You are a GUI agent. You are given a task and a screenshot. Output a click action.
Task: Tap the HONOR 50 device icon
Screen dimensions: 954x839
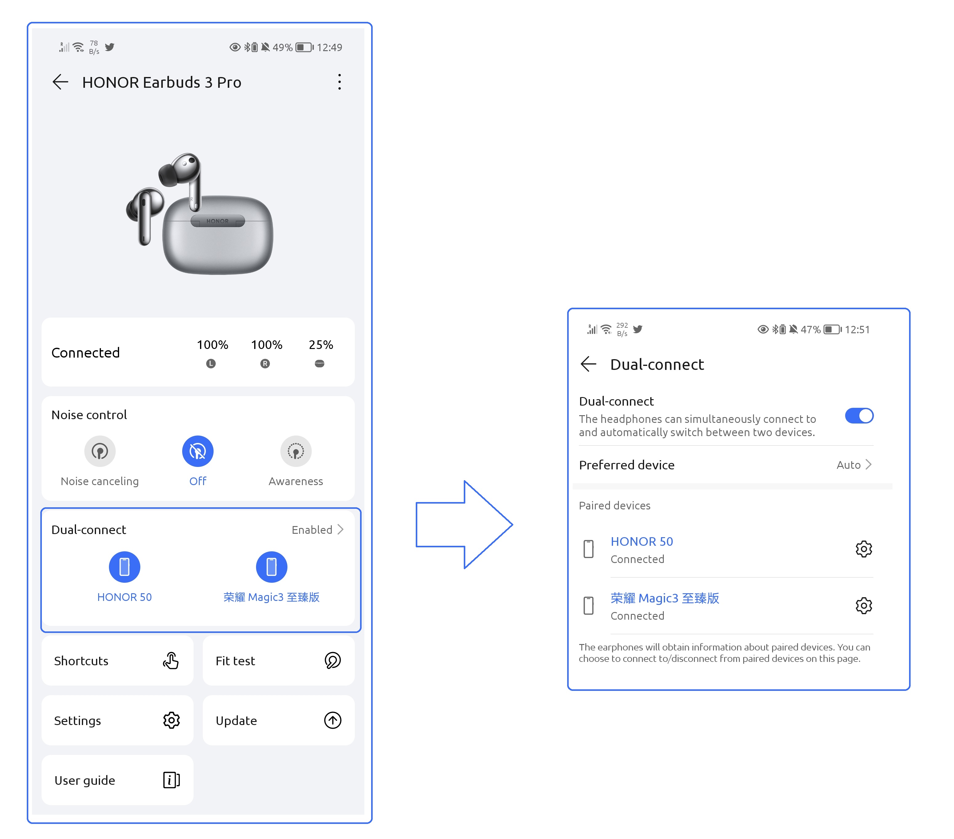coord(124,567)
